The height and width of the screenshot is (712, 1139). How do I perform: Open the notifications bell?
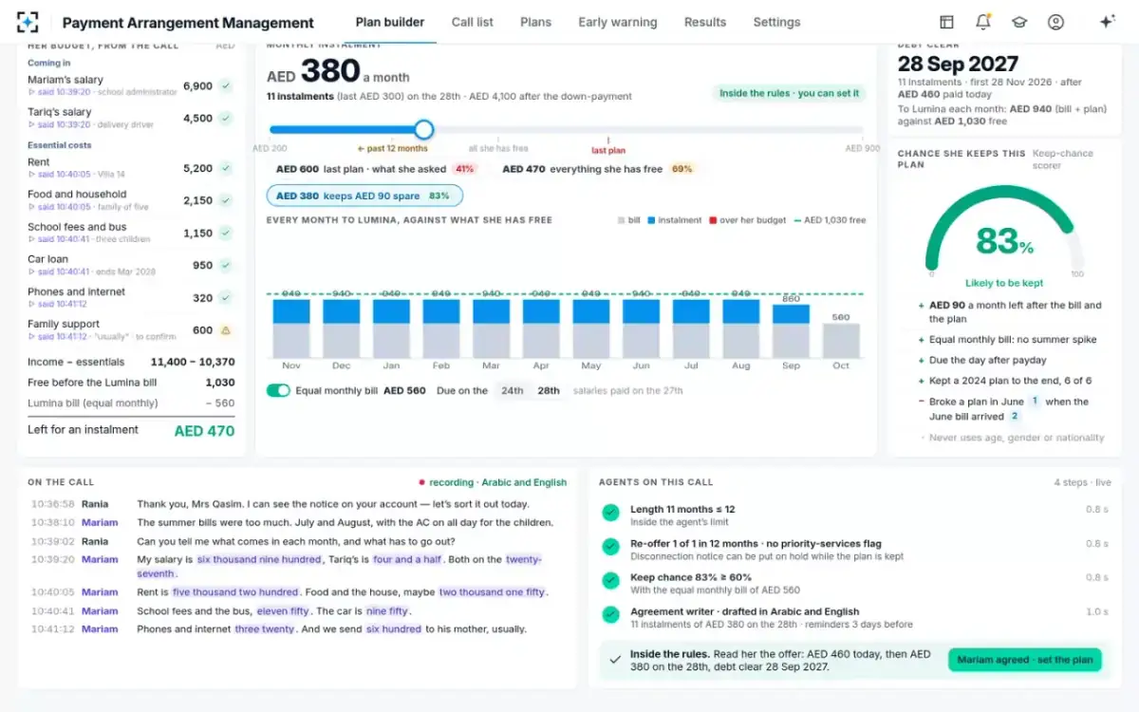(982, 22)
